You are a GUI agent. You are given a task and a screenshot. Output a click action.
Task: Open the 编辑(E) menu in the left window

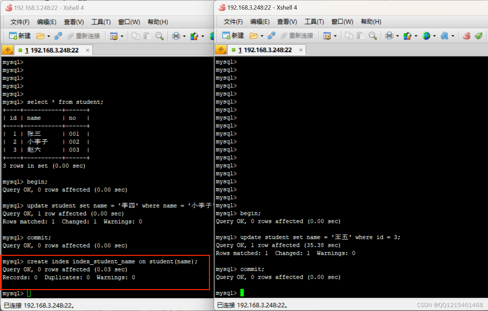point(47,22)
